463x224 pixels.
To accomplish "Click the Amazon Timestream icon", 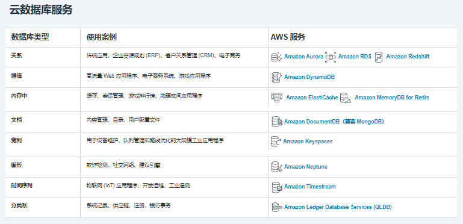I will [x=277, y=187].
